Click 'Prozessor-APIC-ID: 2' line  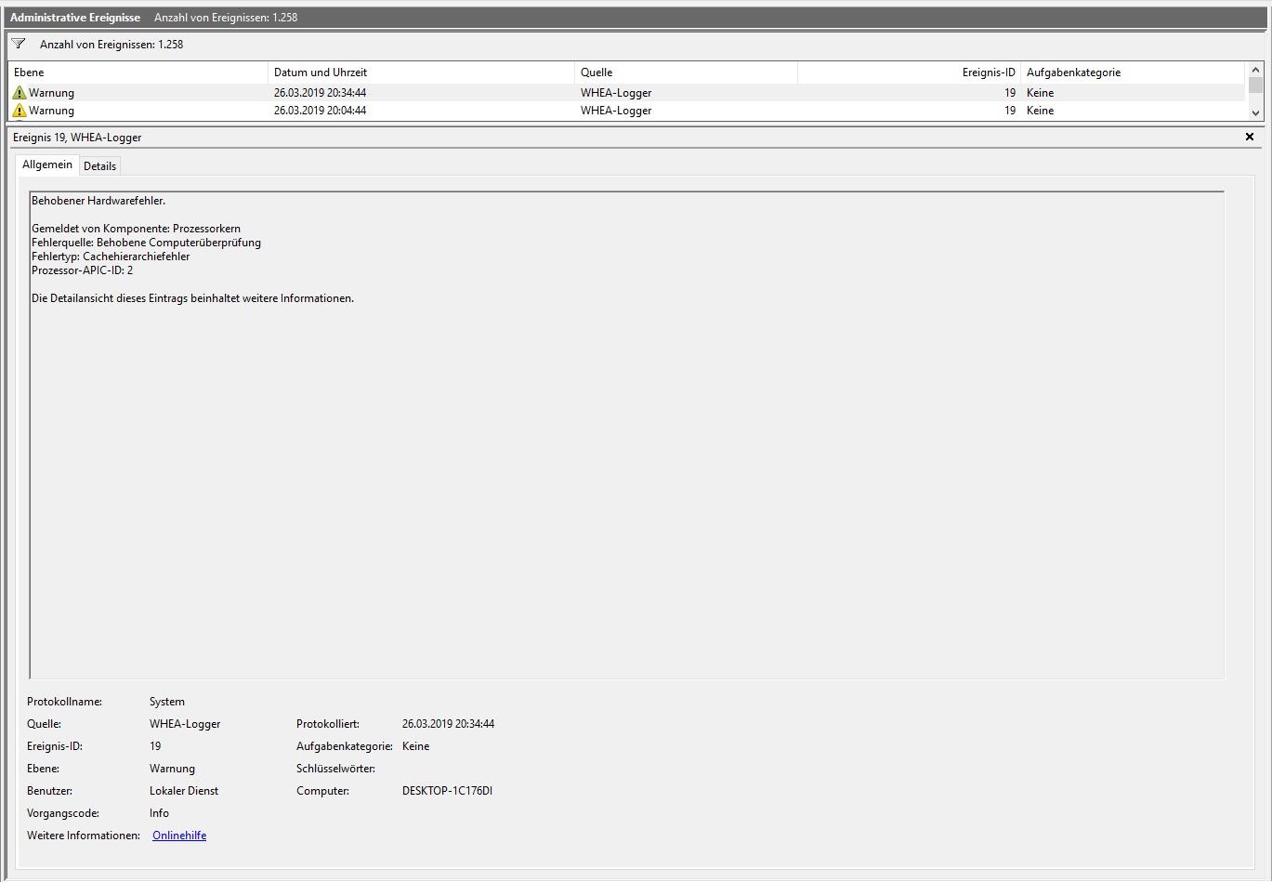click(x=82, y=270)
